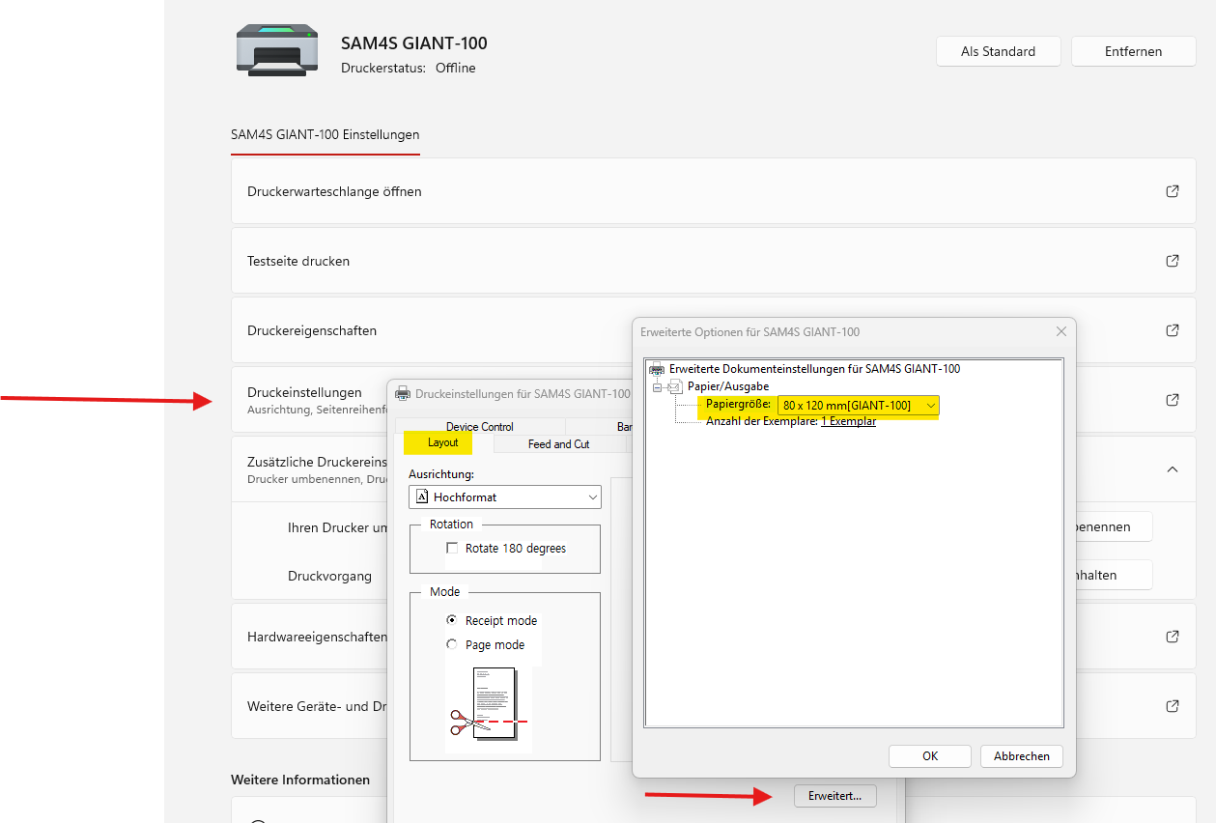The image size is (1216, 823).
Task: Switch to the Layout tab
Action: pos(443,443)
